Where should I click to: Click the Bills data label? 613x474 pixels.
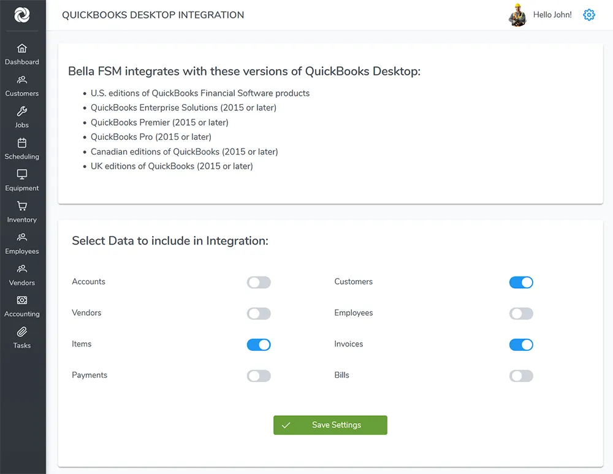(x=341, y=375)
